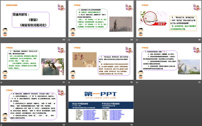
Task: Click the girl reading books icon on slide 28
Action: point(60,6)
